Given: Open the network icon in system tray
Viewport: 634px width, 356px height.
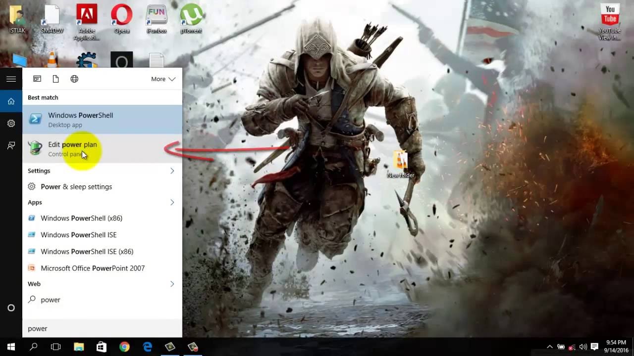Looking at the screenshot, I should 573,347.
